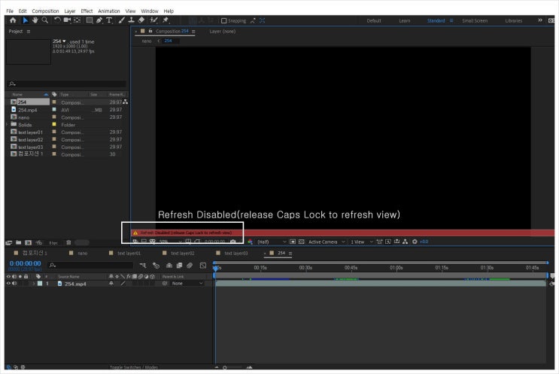Switch to the Learn workspace
559x374 pixels.
click(404, 20)
